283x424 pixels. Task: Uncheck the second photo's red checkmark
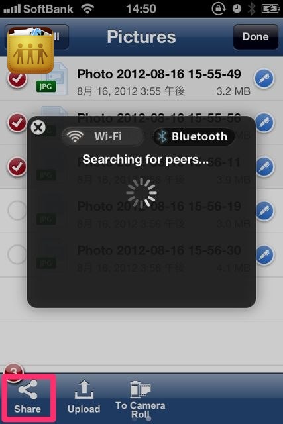click(17, 123)
